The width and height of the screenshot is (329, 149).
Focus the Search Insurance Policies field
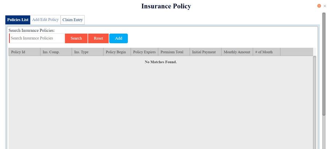[37, 38]
